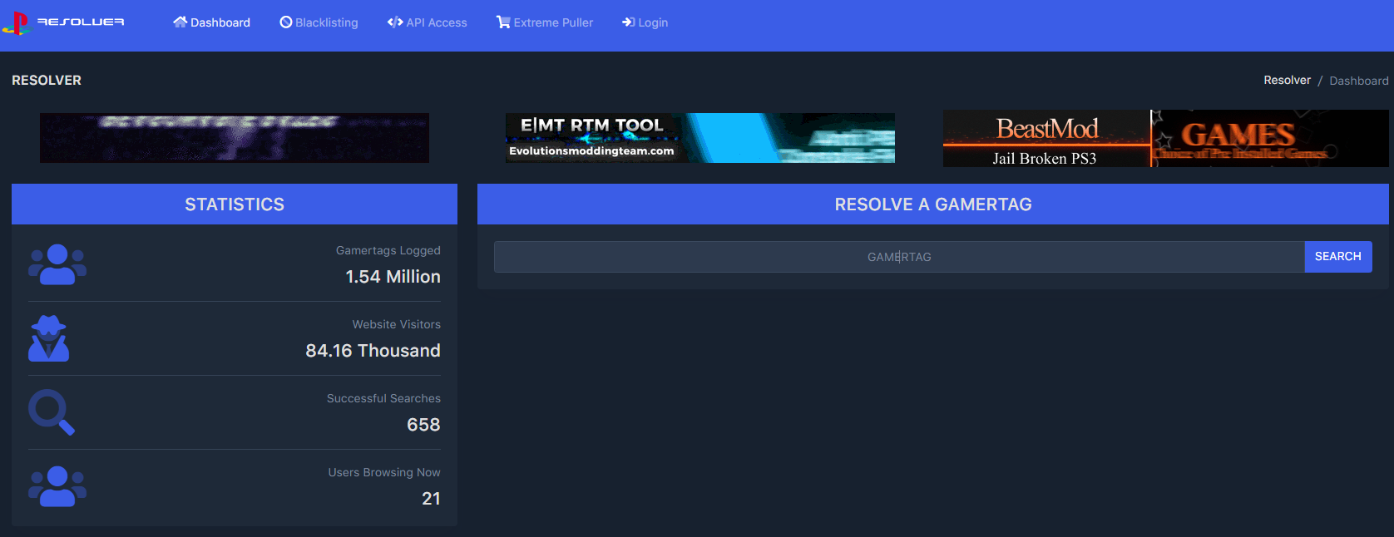Click the Search button
1394x537 pixels.
pos(1338,257)
